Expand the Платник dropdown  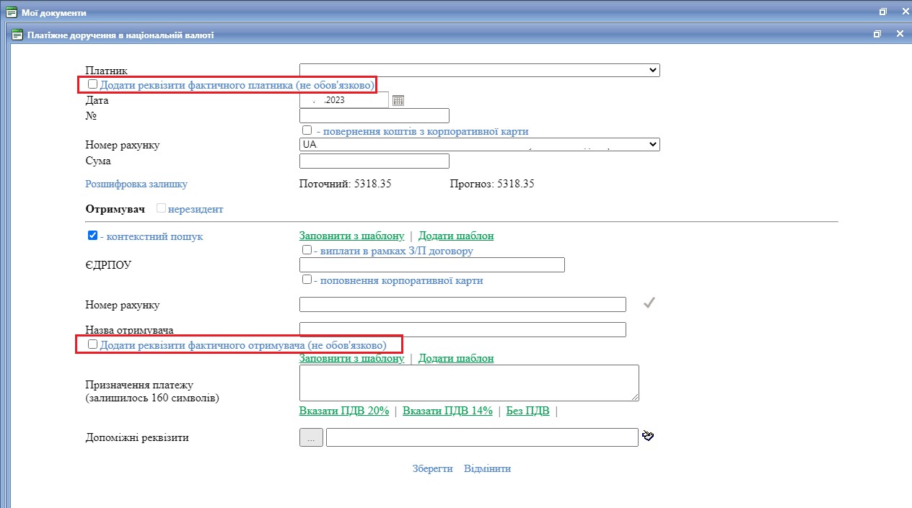[x=479, y=70]
